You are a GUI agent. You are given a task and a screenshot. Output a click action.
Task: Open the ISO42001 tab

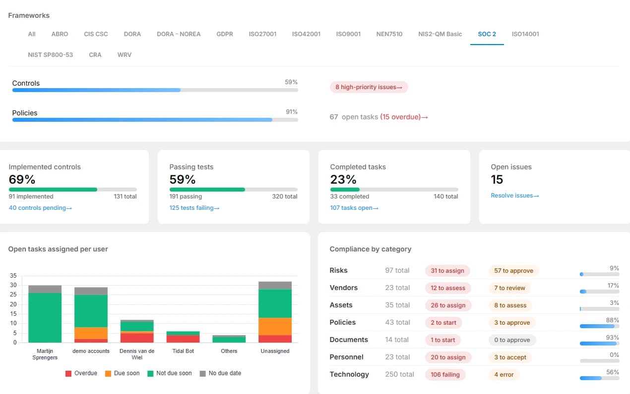point(306,34)
